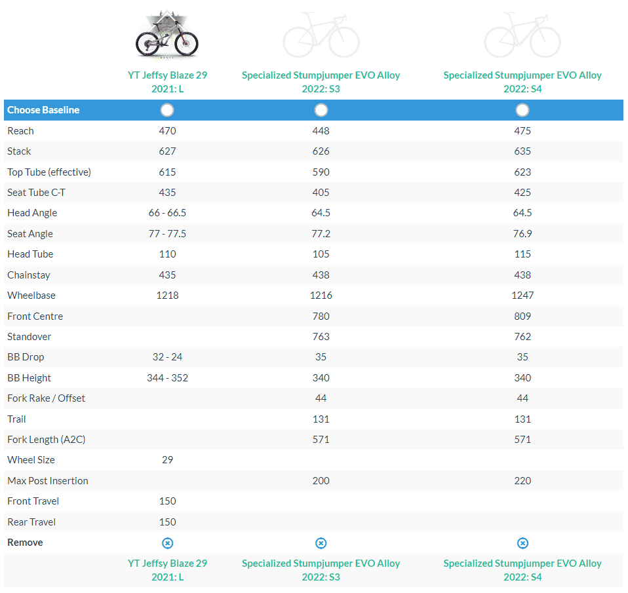
Task: Select the Front Travel row label
Action: tap(33, 501)
